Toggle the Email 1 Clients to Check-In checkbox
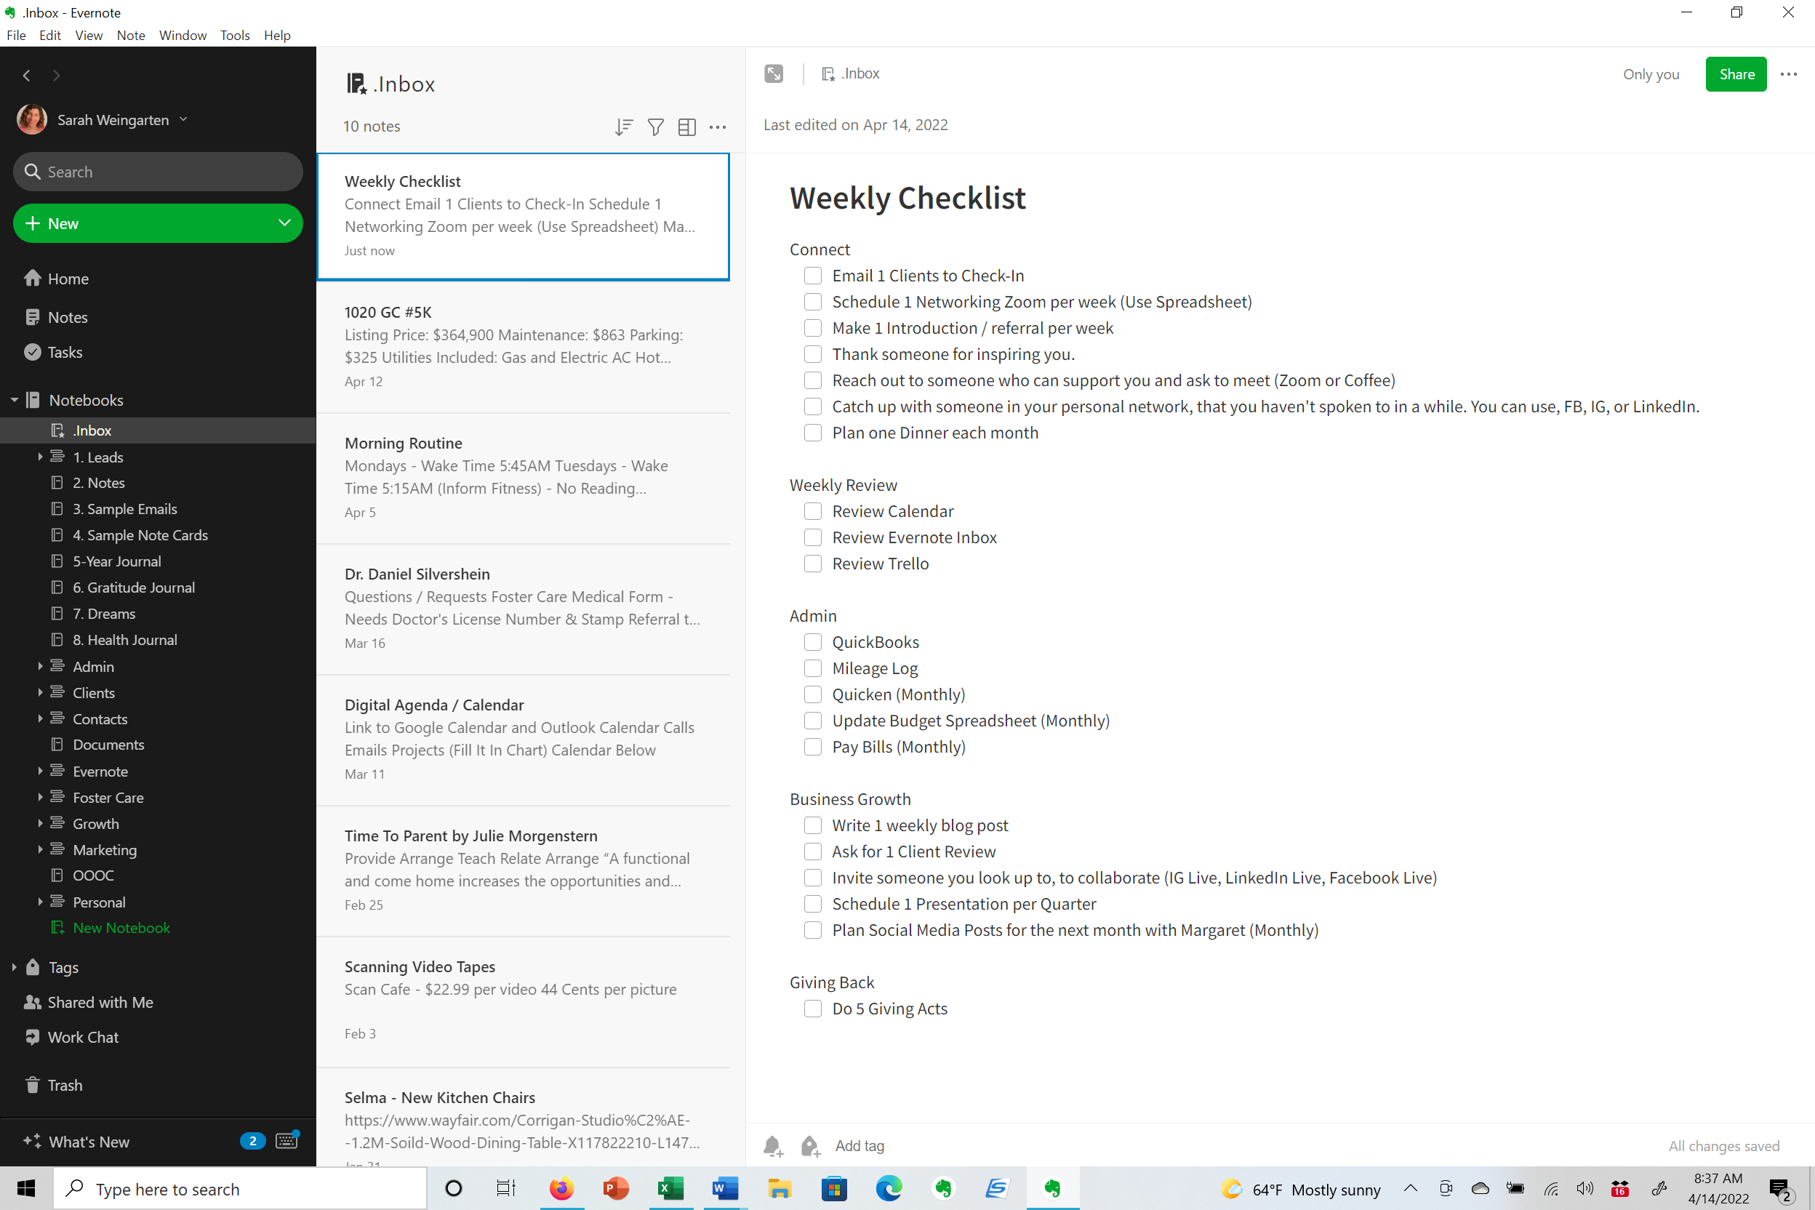 tap(812, 276)
